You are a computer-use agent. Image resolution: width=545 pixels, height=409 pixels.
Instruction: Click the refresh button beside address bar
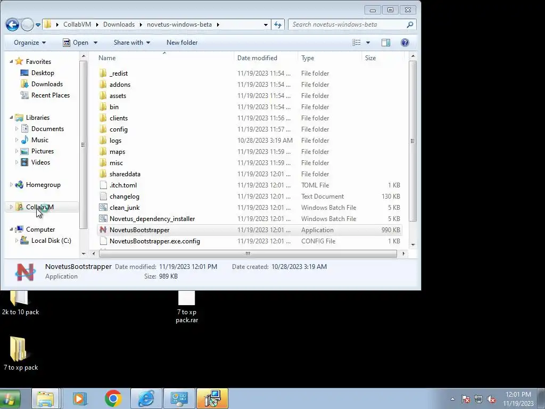tap(277, 24)
